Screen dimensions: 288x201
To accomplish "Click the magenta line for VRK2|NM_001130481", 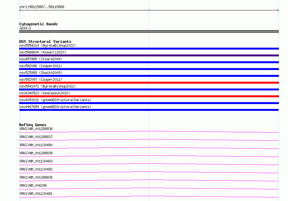I will (149, 196).
